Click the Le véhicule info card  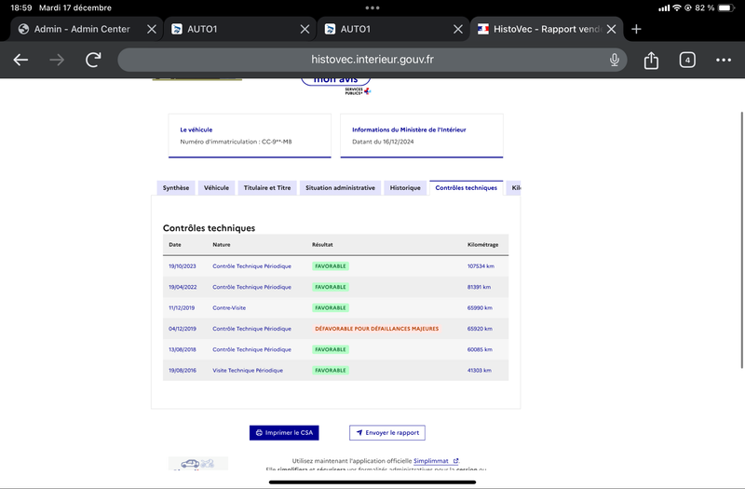pyautogui.click(x=250, y=135)
